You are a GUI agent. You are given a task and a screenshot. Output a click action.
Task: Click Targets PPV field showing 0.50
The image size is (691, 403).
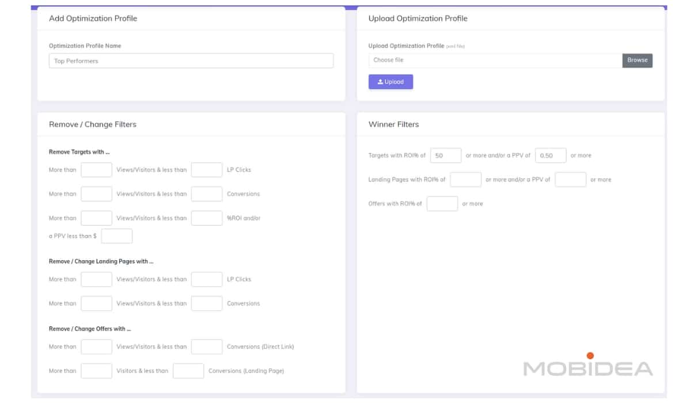pyautogui.click(x=550, y=155)
